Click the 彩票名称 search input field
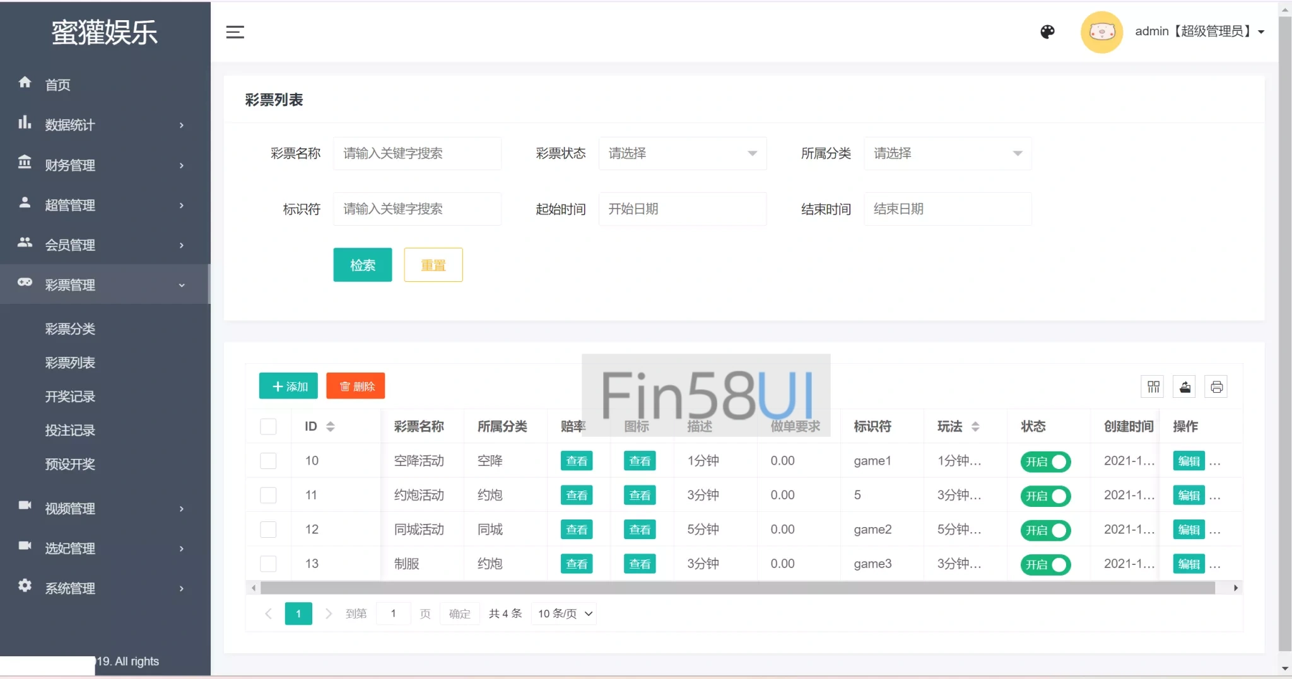 [417, 153]
